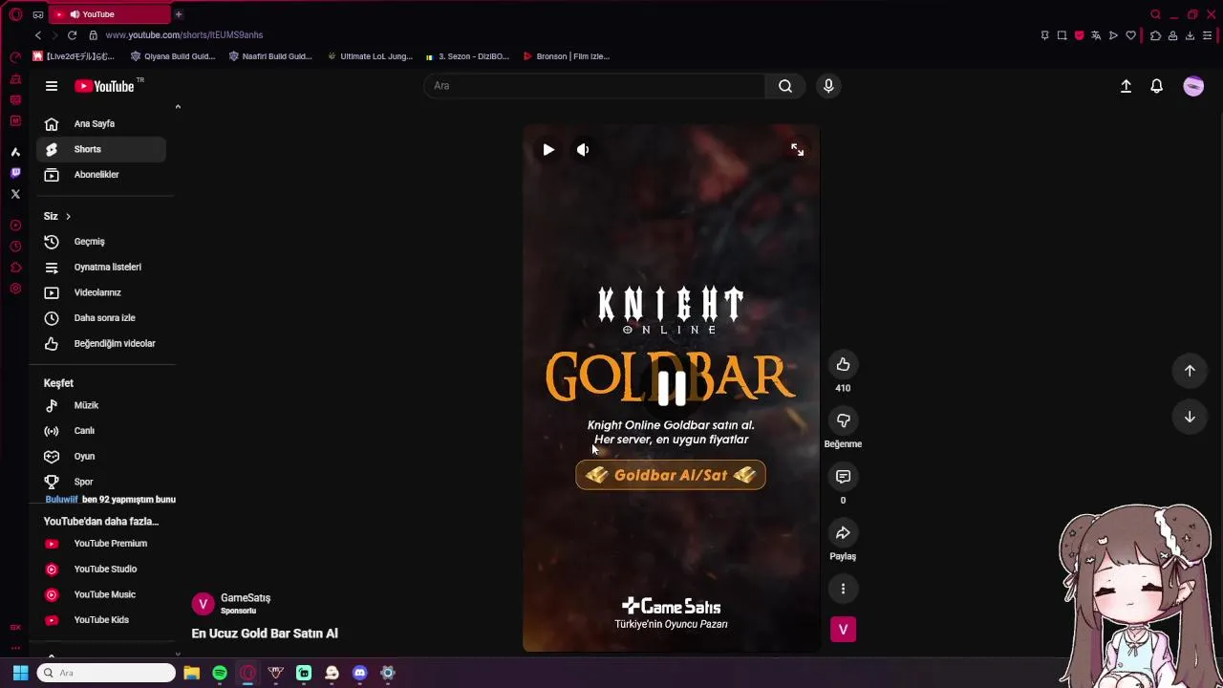This screenshot has height=688, width=1223.
Task: Open YouTube Music link
Action: [101, 594]
